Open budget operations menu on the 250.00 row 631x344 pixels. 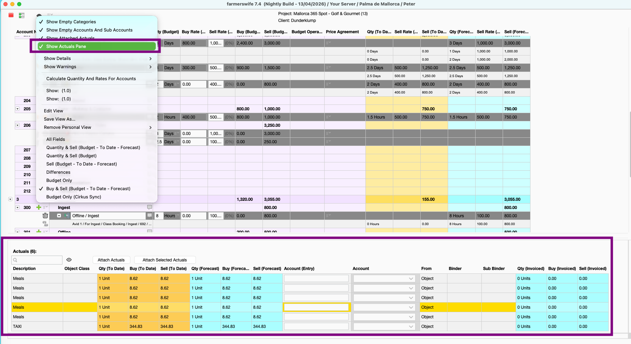tap(328, 142)
